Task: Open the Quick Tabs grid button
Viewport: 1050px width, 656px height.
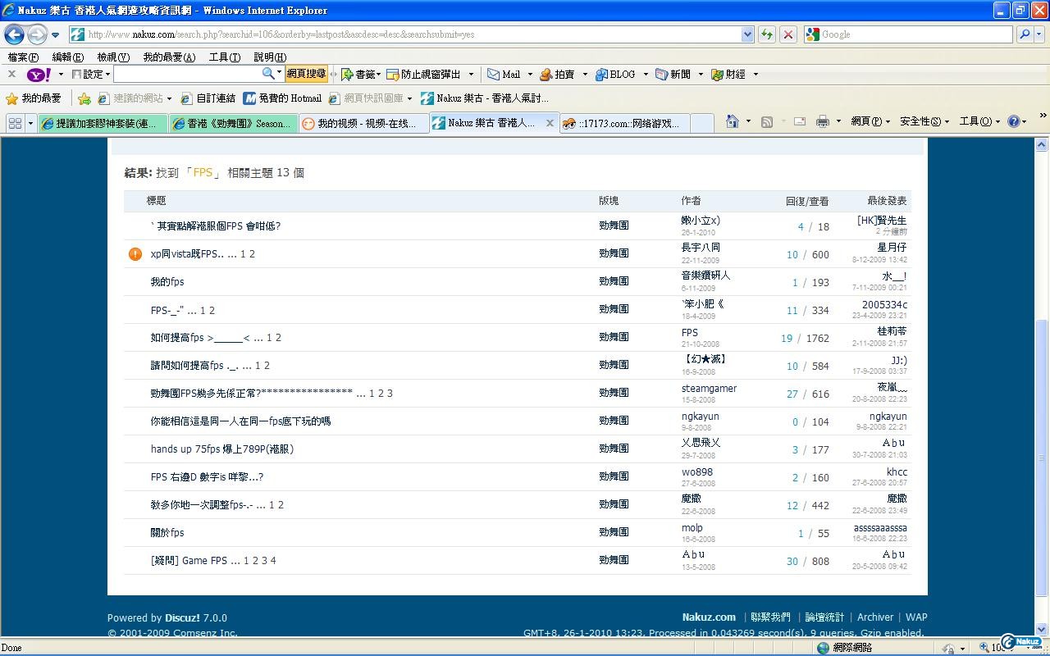Action: pos(15,122)
